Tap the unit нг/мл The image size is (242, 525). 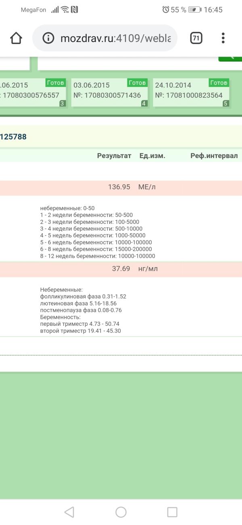pyautogui.click(x=148, y=269)
